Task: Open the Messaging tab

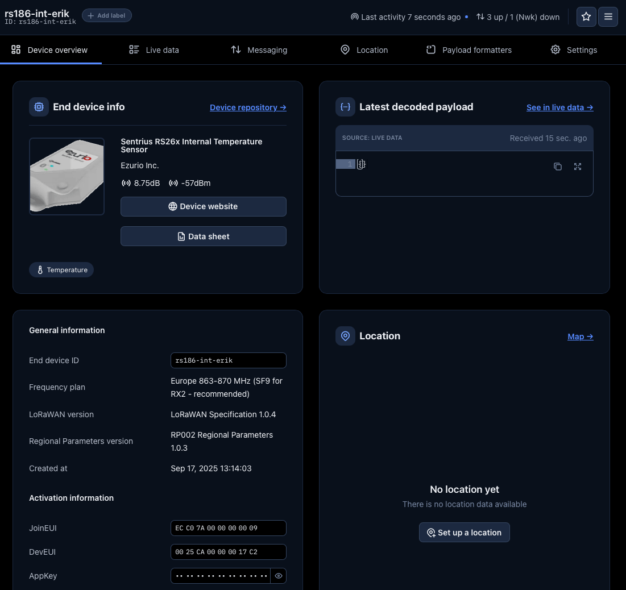Action: (x=259, y=50)
